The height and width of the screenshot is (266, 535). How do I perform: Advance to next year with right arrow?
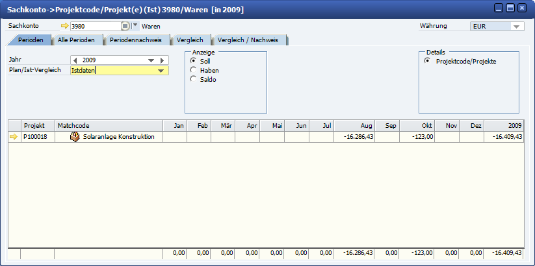click(x=163, y=60)
